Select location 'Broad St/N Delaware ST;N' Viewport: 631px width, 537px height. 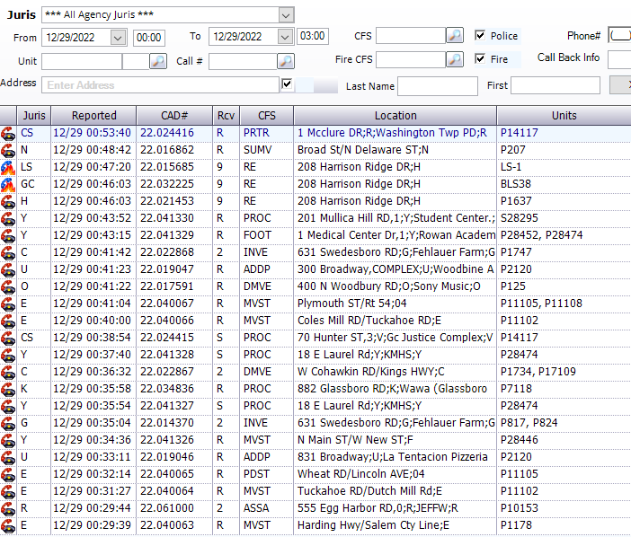(x=362, y=150)
